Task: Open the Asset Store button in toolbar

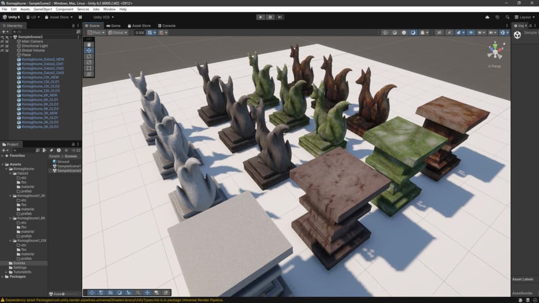Action: pos(59,17)
